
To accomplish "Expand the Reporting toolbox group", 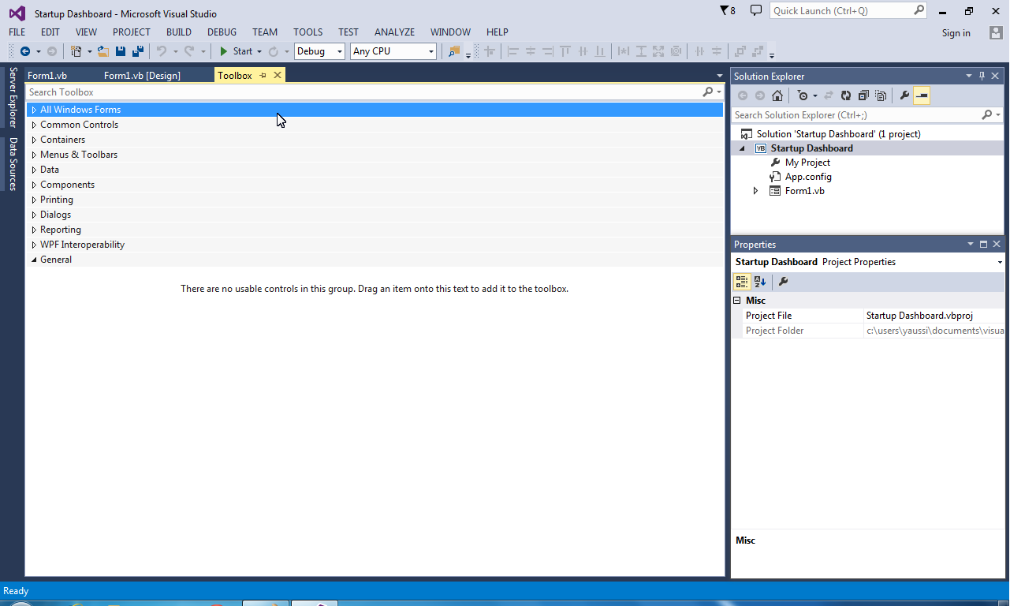I will tap(34, 230).
